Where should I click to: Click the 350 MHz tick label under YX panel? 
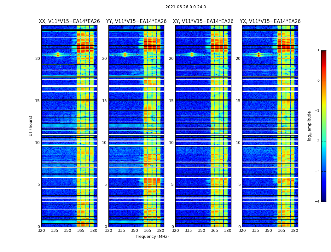[x=268, y=231]
